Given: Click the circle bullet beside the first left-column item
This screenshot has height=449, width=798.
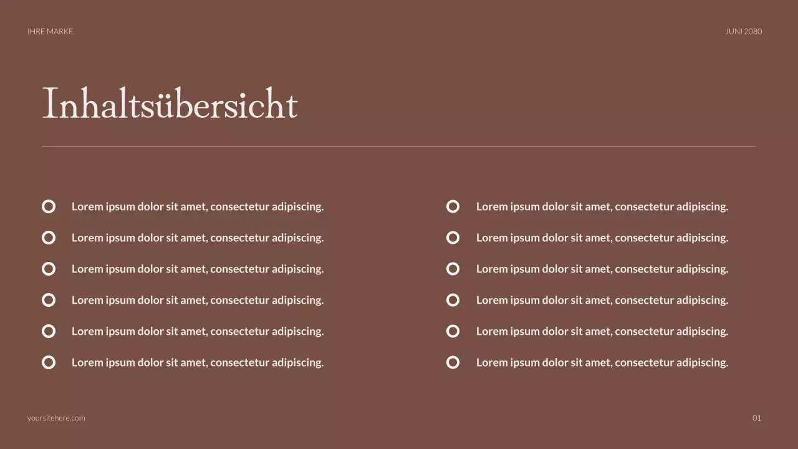Looking at the screenshot, I should tap(49, 206).
